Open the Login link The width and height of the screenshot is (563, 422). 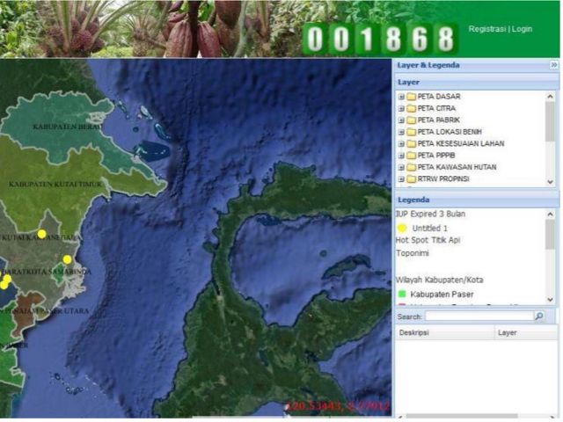click(523, 29)
